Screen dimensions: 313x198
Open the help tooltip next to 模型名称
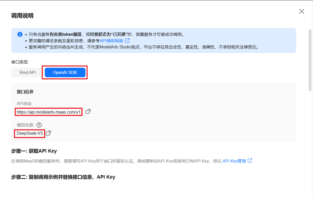coord(39,125)
